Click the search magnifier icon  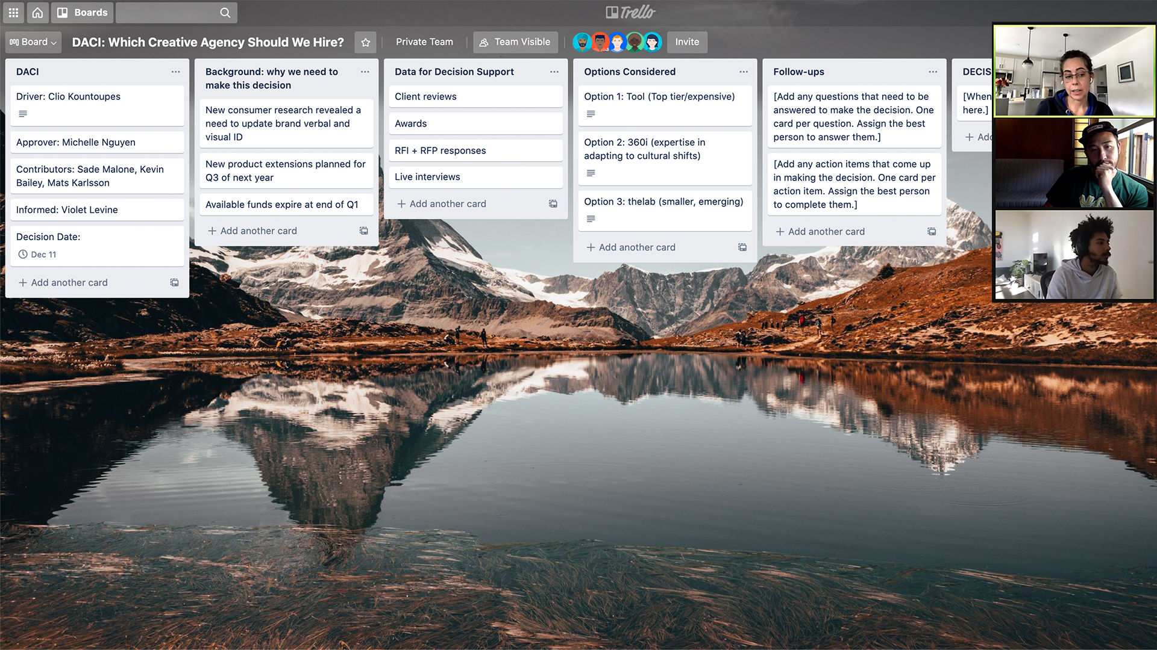pos(226,12)
